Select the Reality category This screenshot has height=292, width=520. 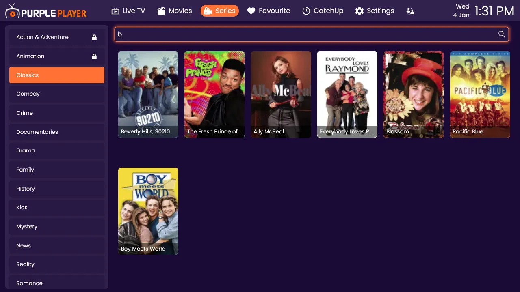[x=57, y=264]
